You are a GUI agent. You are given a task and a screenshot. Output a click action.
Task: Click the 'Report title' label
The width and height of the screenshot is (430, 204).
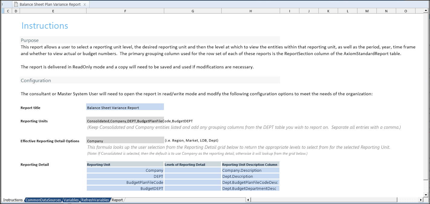(30, 108)
